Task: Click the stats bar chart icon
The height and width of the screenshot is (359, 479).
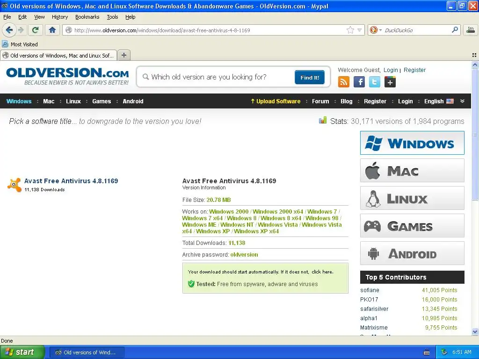Action: click(x=323, y=121)
